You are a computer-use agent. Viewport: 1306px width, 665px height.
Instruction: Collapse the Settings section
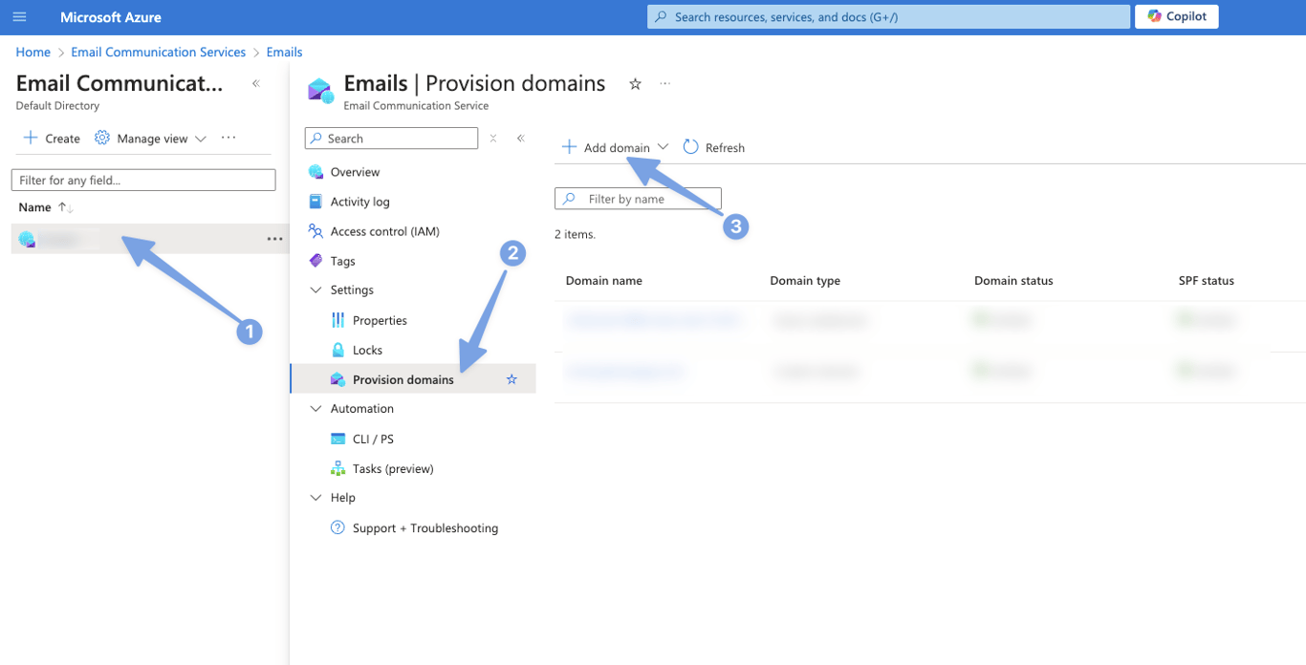click(316, 290)
